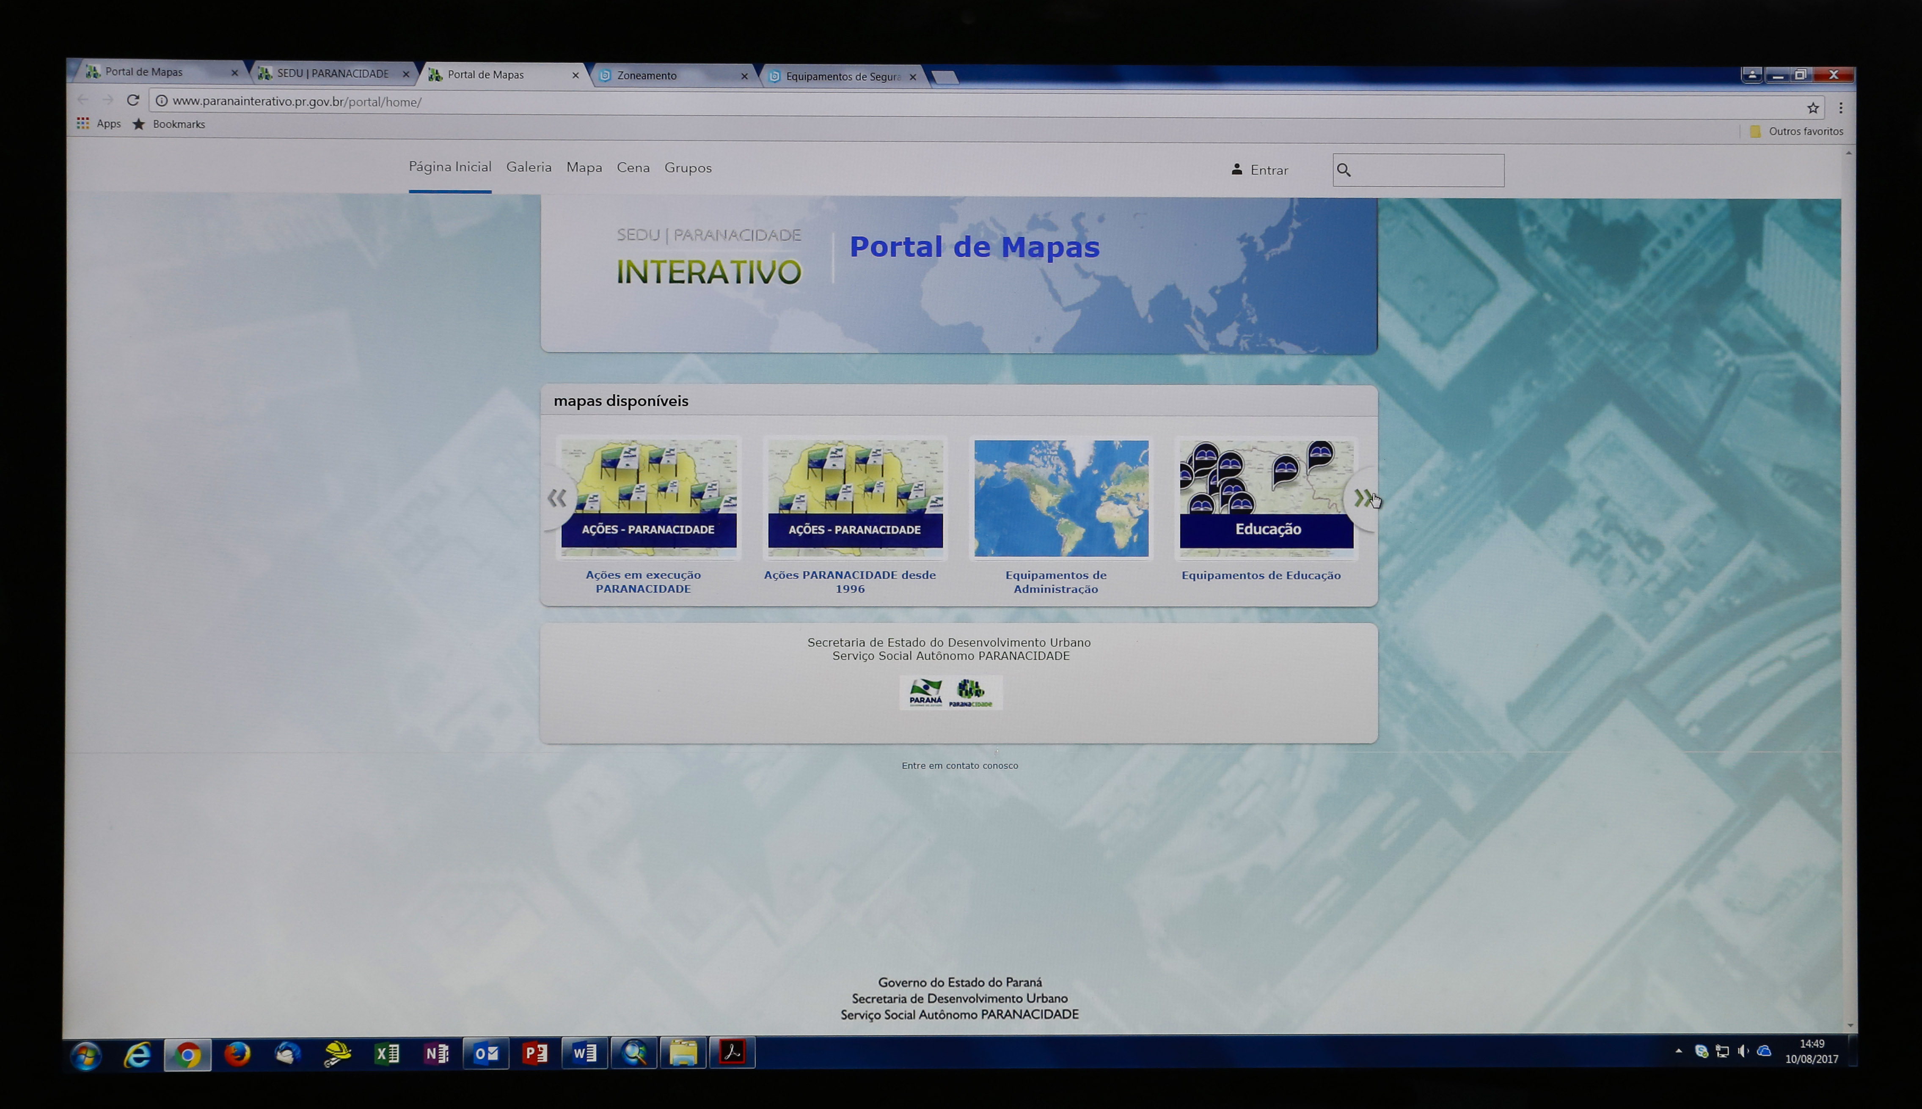Viewport: 1922px width, 1109px height.
Task: Click the volume speaker tray icon
Action: (1743, 1052)
